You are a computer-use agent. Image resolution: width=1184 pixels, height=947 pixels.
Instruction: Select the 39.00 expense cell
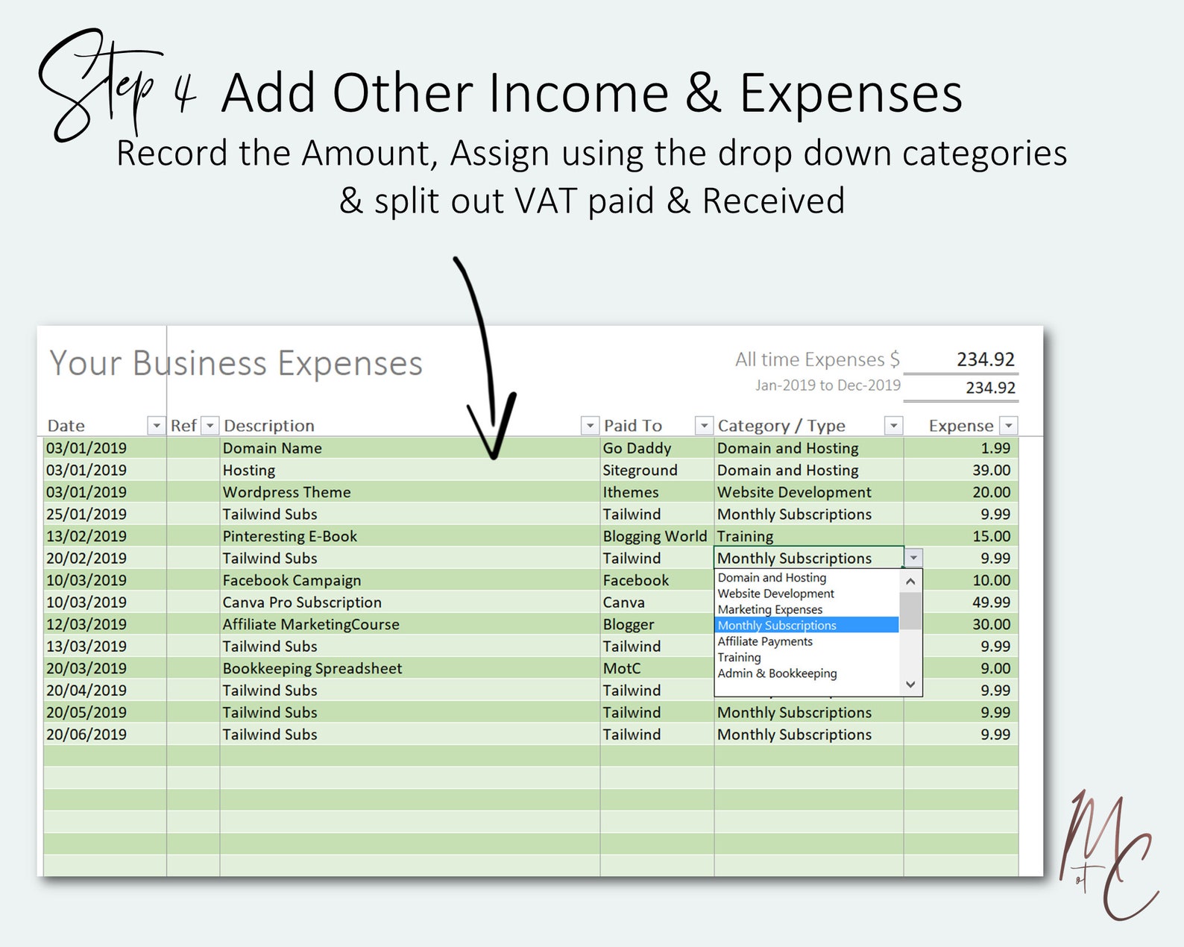[x=961, y=471]
